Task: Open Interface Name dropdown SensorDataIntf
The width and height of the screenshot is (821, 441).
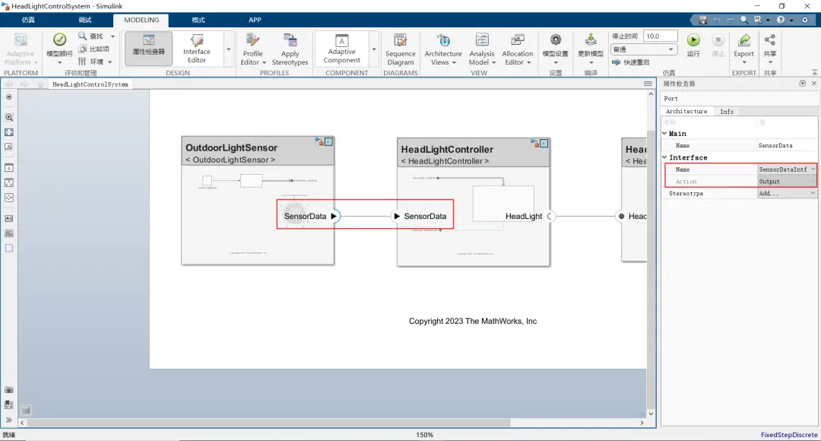Action: [x=787, y=170]
